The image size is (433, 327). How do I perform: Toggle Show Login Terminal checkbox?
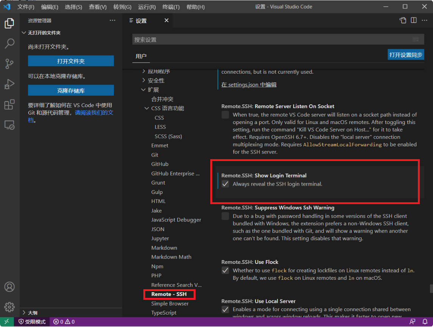(x=225, y=184)
